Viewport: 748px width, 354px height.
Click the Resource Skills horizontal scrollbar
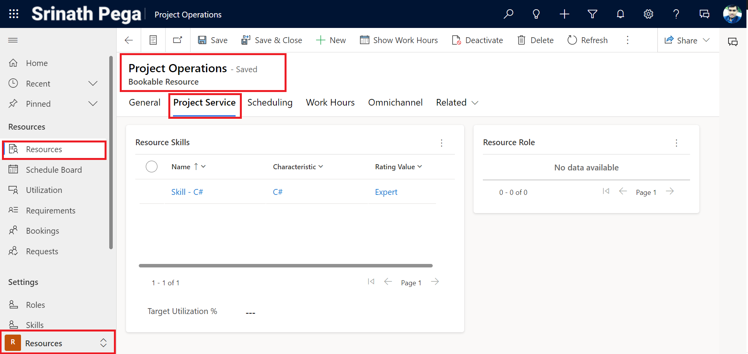(x=285, y=266)
